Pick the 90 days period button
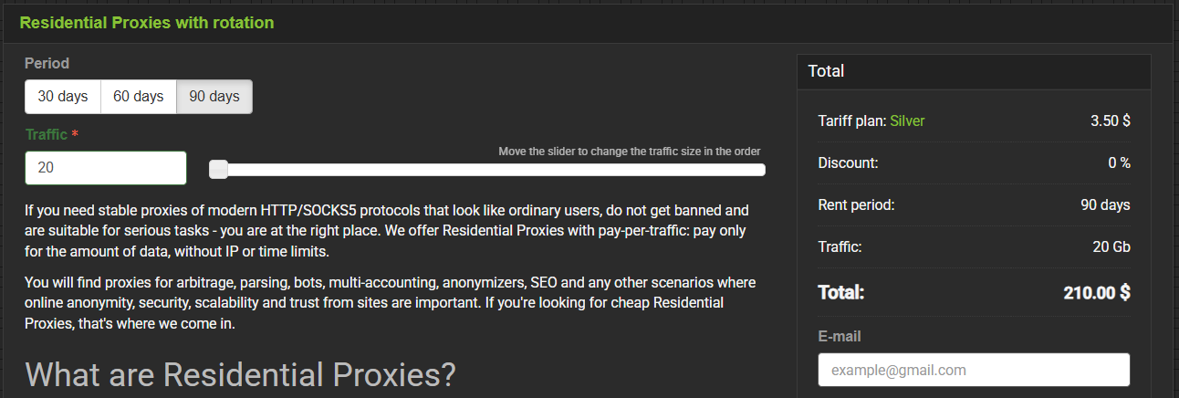The image size is (1179, 398). pyautogui.click(x=214, y=97)
